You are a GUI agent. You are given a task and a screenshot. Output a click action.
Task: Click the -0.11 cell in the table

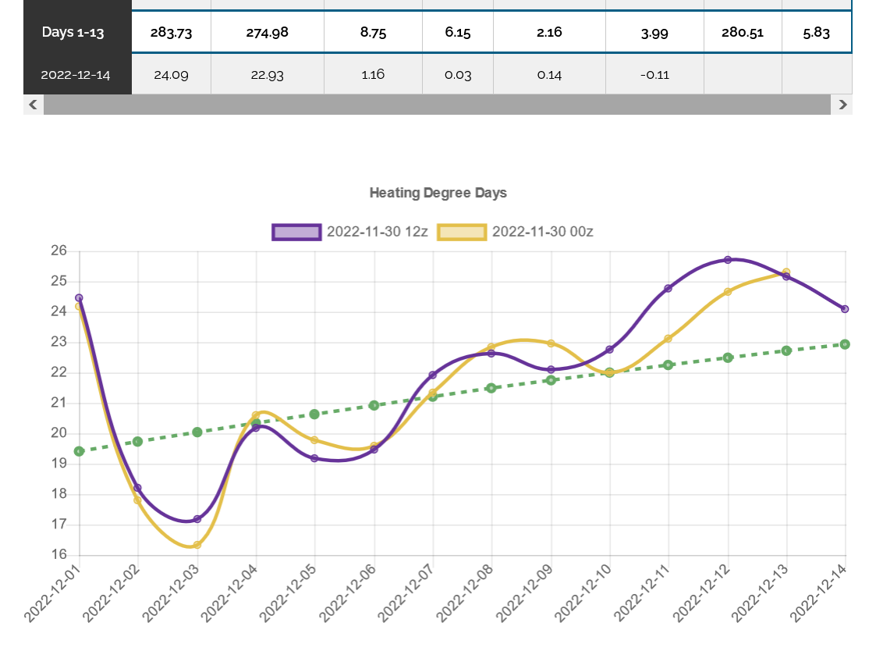654,75
